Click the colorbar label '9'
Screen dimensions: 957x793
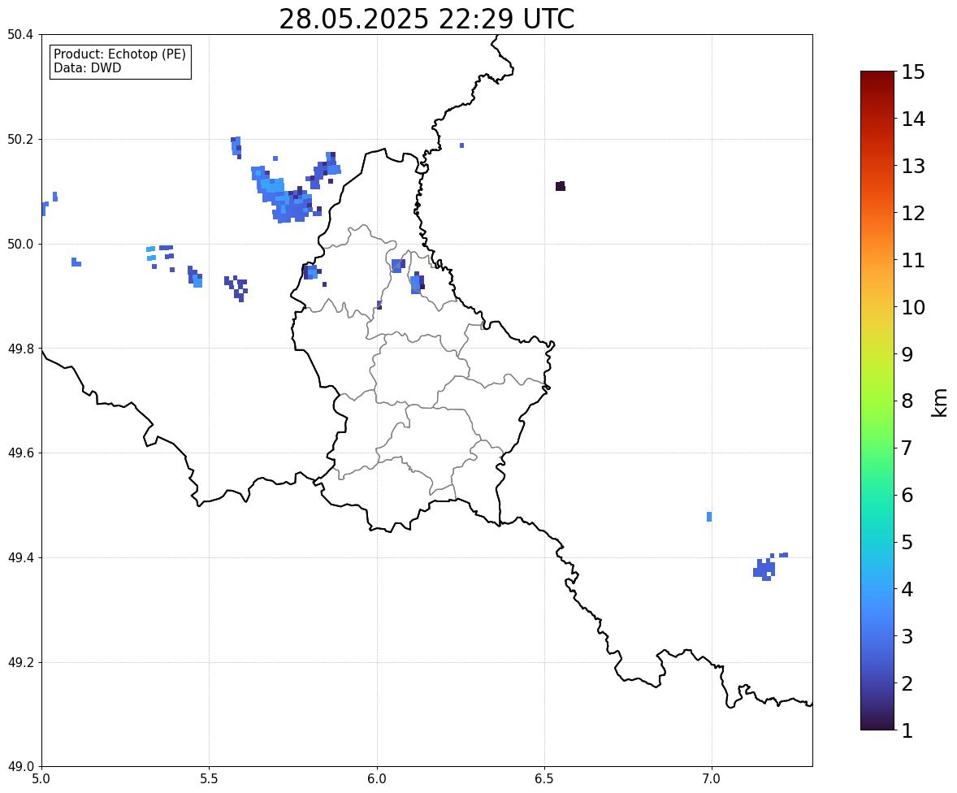pyautogui.click(x=907, y=354)
